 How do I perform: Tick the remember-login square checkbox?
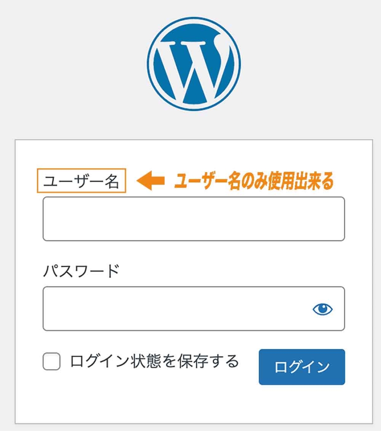[x=52, y=361]
